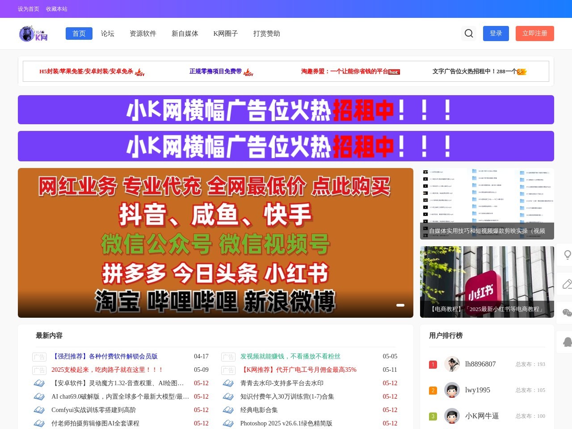Viewport: 572px width, 429px height.
Task: Click the 立即注册 button
Action: pyautogui.click(x=535, y=34)
